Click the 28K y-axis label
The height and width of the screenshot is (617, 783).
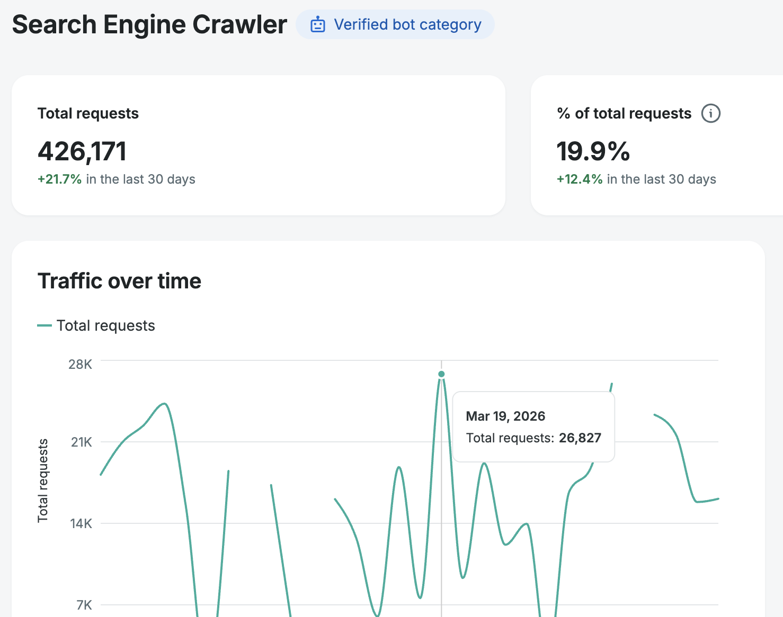pyautogui.click(x=80, y=364)
